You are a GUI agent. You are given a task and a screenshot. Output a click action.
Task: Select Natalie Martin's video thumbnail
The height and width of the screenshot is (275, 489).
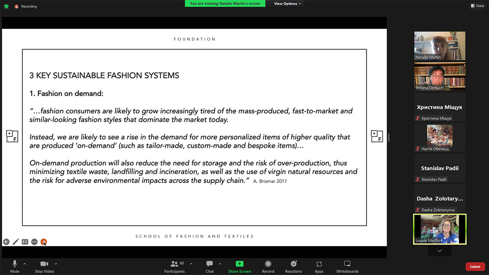(440, 46)
